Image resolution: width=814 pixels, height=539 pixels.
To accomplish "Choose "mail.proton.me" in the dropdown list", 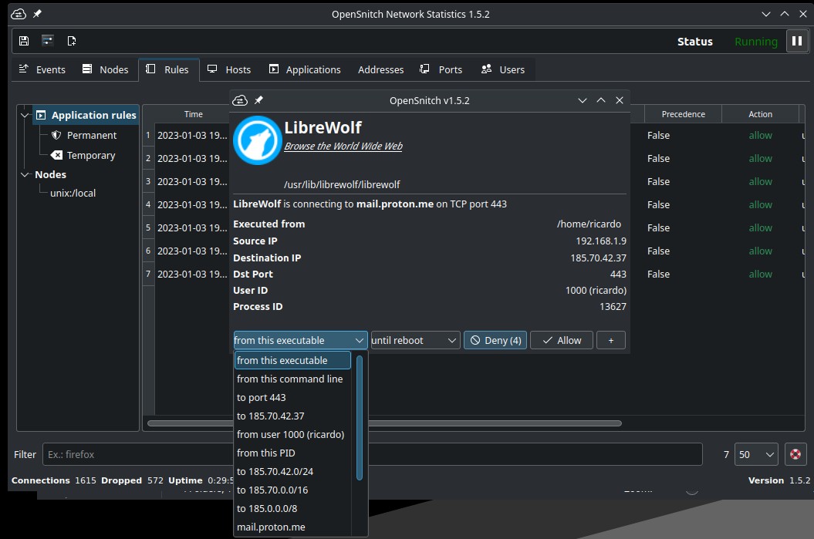I will click(x=292, y=527).
